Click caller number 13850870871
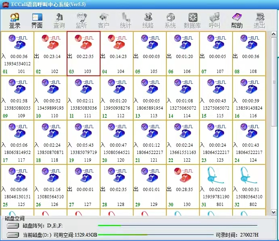 (50, 152)
